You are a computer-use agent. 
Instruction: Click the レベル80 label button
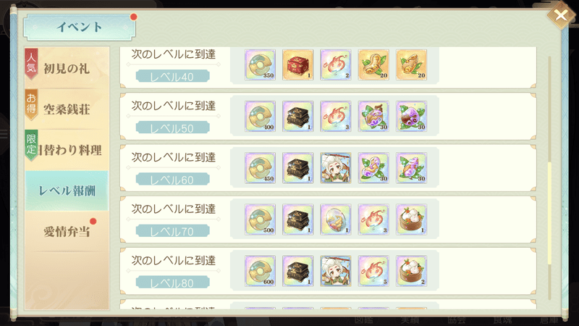click(x=172, y=283)
